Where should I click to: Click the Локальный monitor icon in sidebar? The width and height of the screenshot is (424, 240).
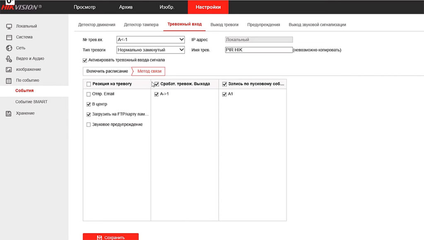point(9,26)
